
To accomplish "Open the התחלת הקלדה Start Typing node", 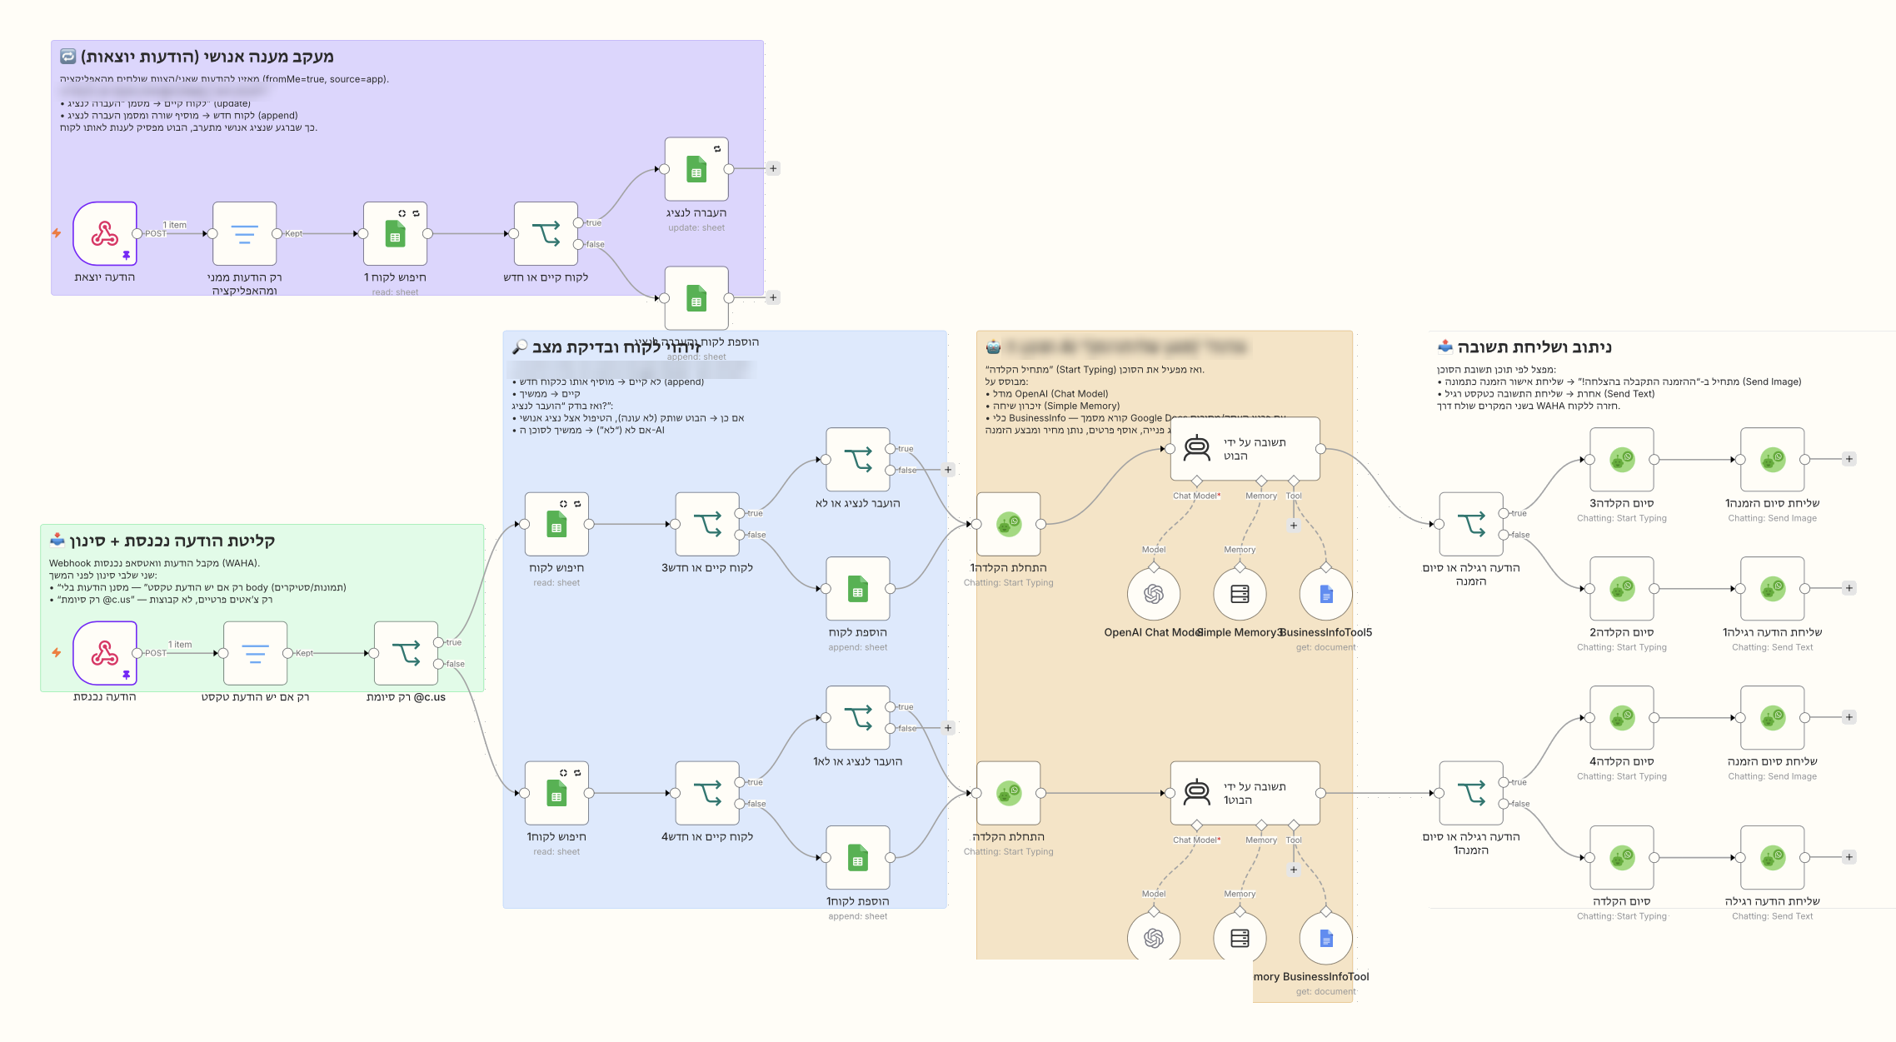I will tap(1009, 793).
